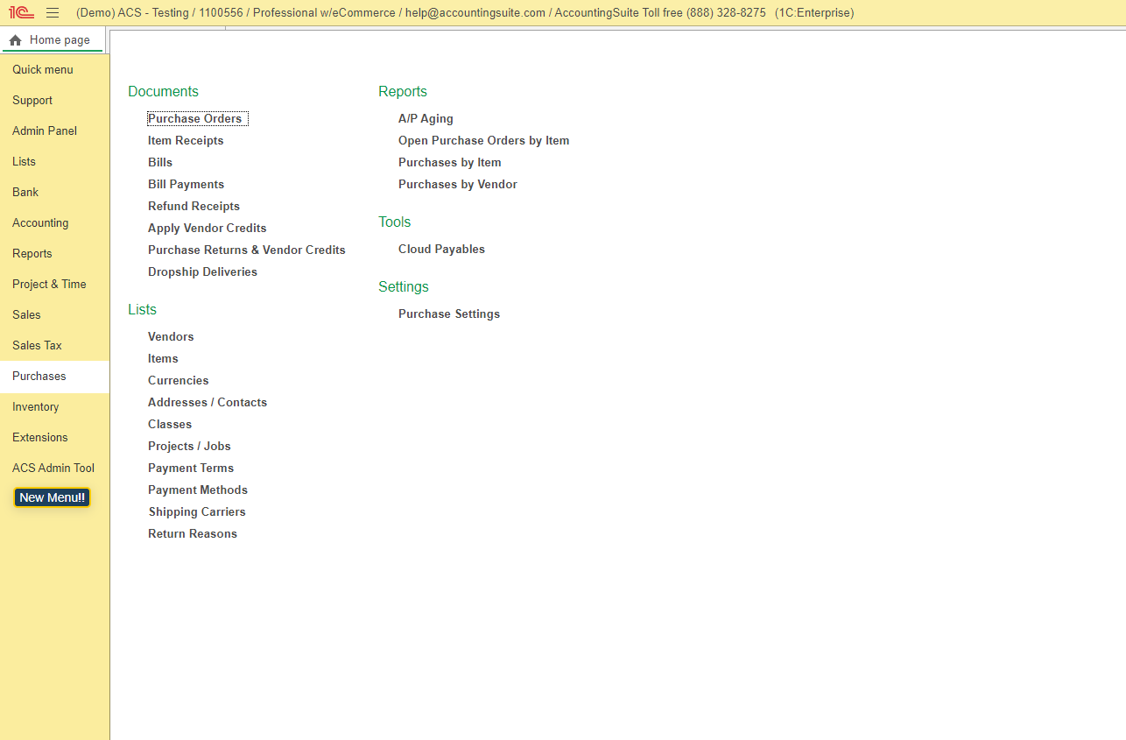Open the hamburger main menu icon
The height and width of the screenshot is (740, 1126).
pos(53,13)
